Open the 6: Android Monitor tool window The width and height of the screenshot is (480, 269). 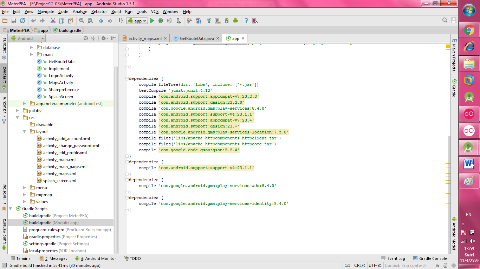(96, 258)
